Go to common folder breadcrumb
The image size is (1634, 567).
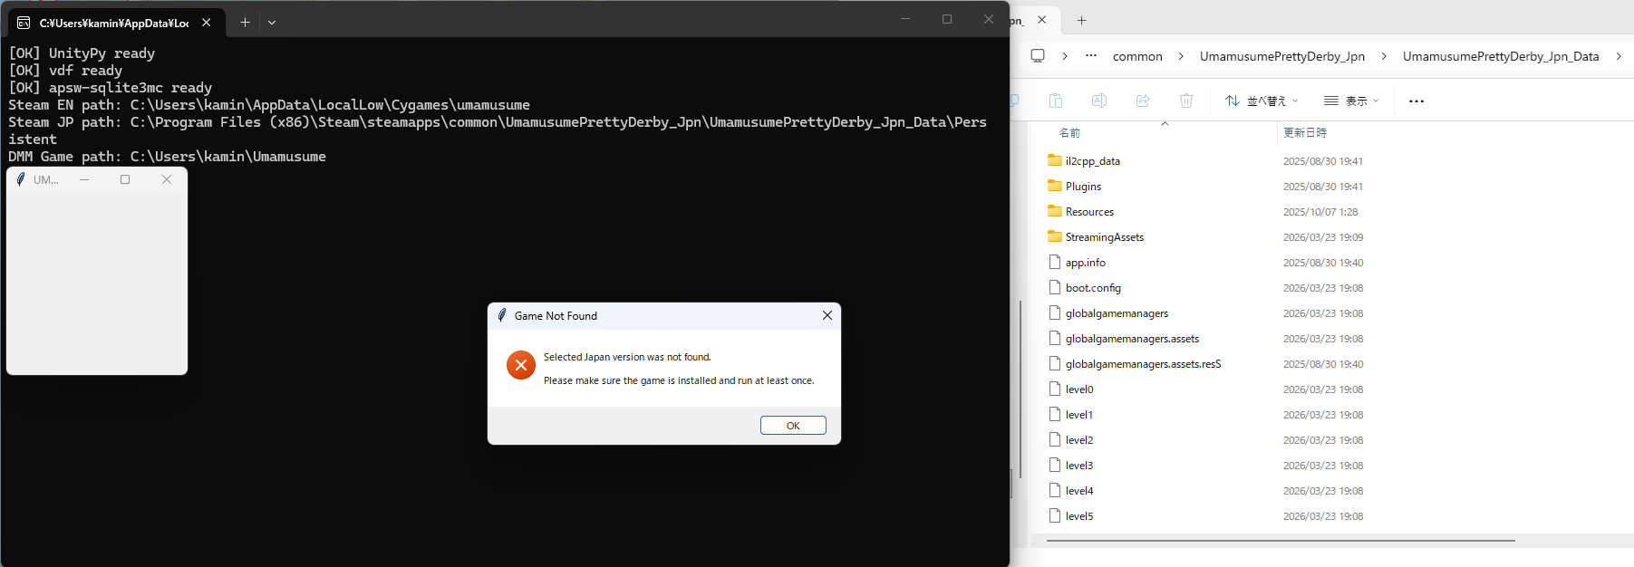pos(1137,56)
